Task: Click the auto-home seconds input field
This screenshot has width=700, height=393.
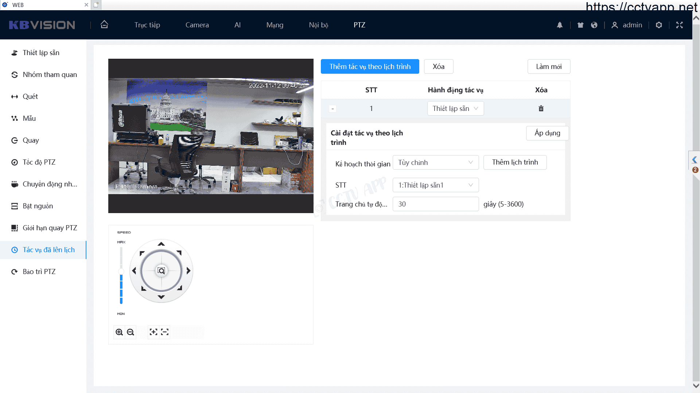Action: pos(435,204)
